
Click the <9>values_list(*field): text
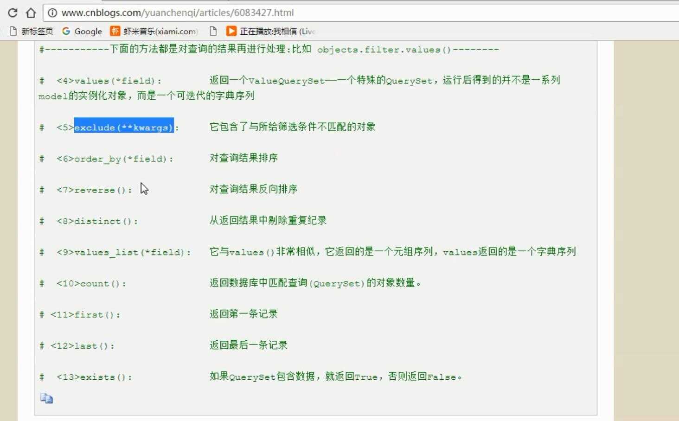(123, 252)
